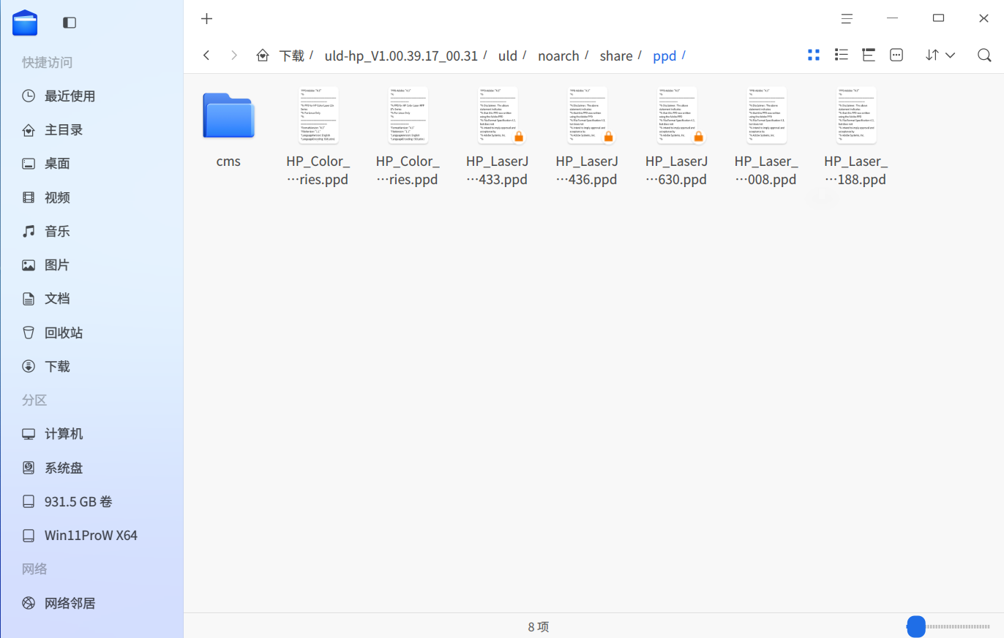Open the view options ellipsis menu

pos(896,55)
